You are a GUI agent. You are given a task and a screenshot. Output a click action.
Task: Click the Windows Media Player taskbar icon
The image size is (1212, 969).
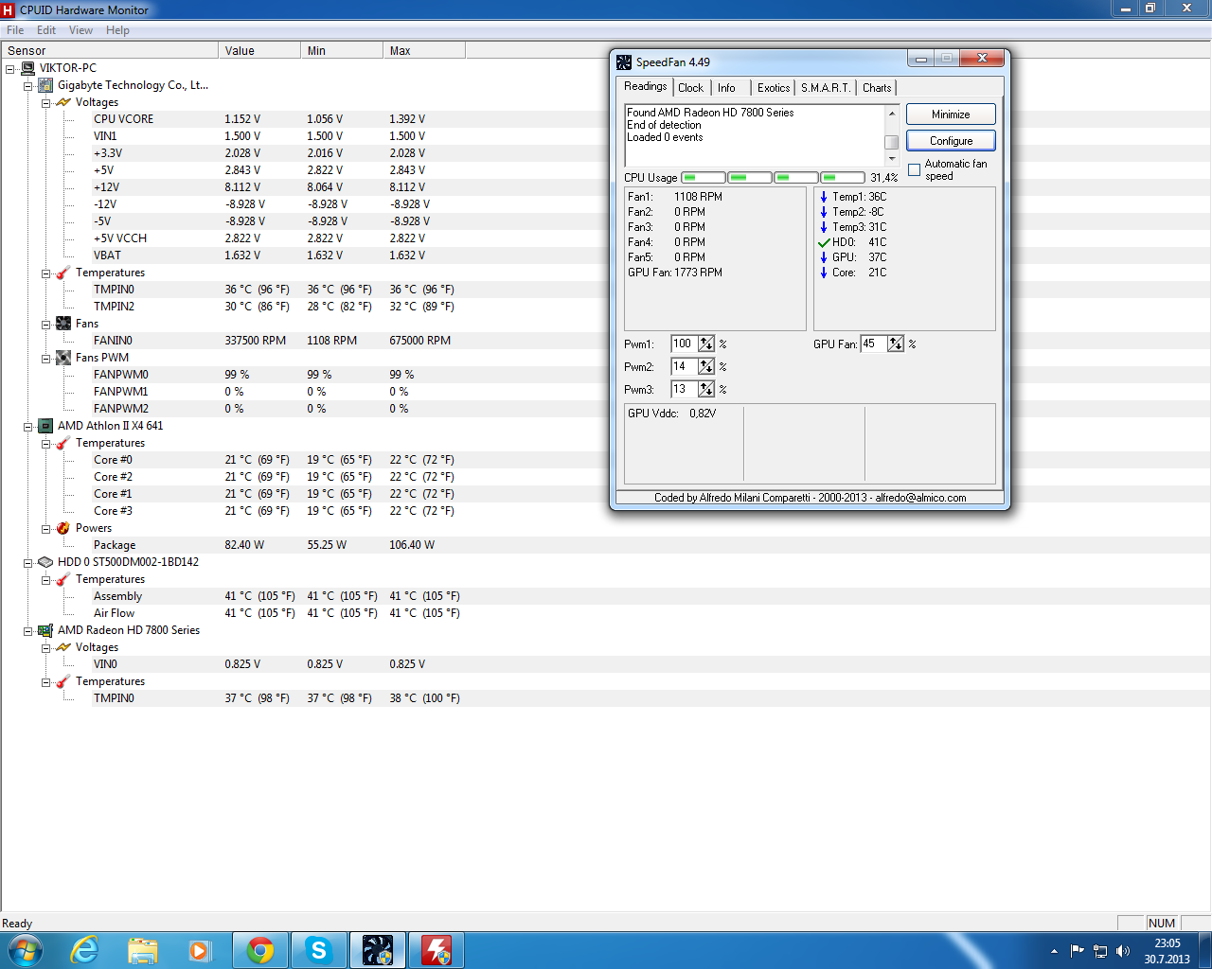[200, 950]
